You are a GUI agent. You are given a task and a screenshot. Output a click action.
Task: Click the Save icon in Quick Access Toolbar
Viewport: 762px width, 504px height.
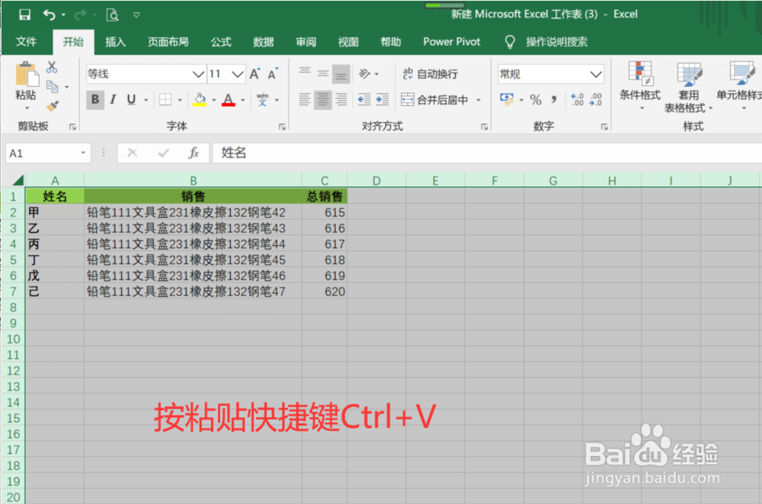click(23, 14)
